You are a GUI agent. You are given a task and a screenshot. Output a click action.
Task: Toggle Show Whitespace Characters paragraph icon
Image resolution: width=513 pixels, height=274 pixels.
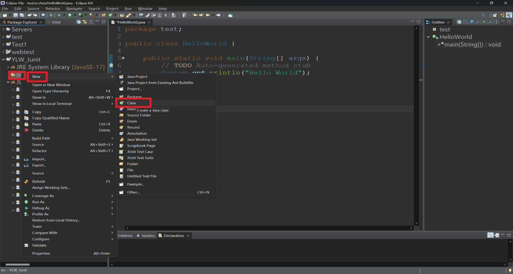[x=165, y=15]
